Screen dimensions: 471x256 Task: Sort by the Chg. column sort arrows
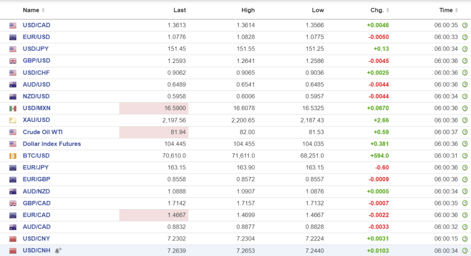pyautogui.click(x=387, y=10)
